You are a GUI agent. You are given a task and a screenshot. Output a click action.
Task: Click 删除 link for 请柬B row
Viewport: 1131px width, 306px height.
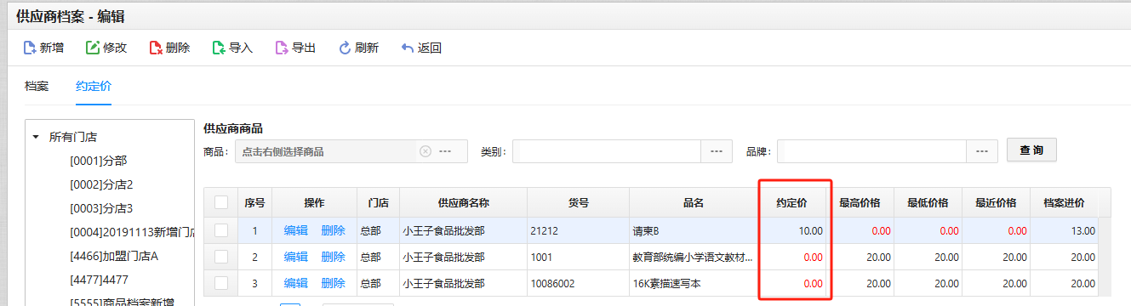tap(334, 230)
